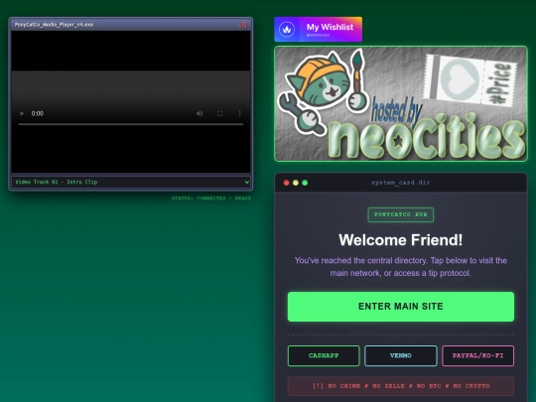Screen dimensions: 536x402
Task: Toggle fullscreen on the video player
Action: coord(219,113)
